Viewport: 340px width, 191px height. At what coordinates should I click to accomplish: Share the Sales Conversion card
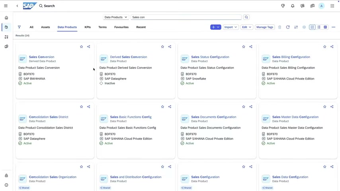coord(88,47)
